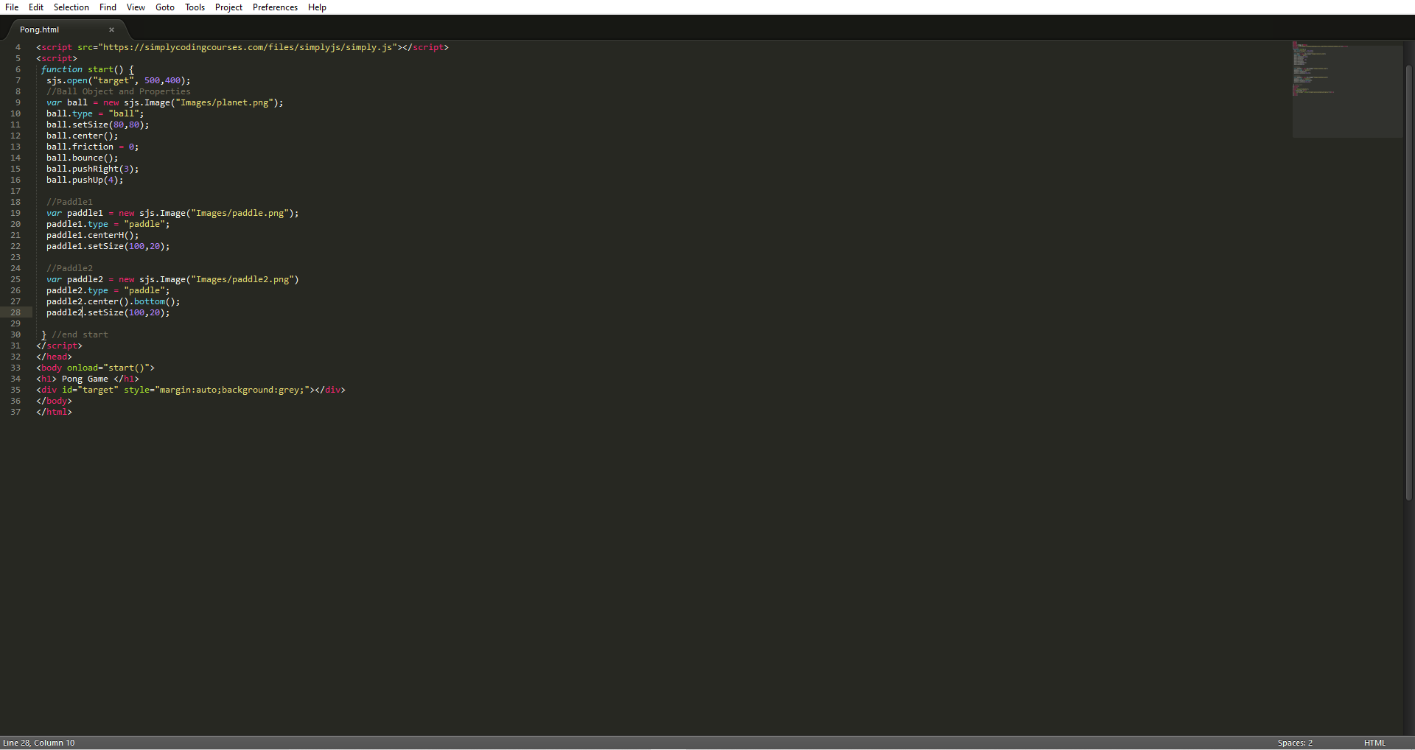The image size is (1415, 750).
Task: Open the Help menu
Action: (317, 7)
